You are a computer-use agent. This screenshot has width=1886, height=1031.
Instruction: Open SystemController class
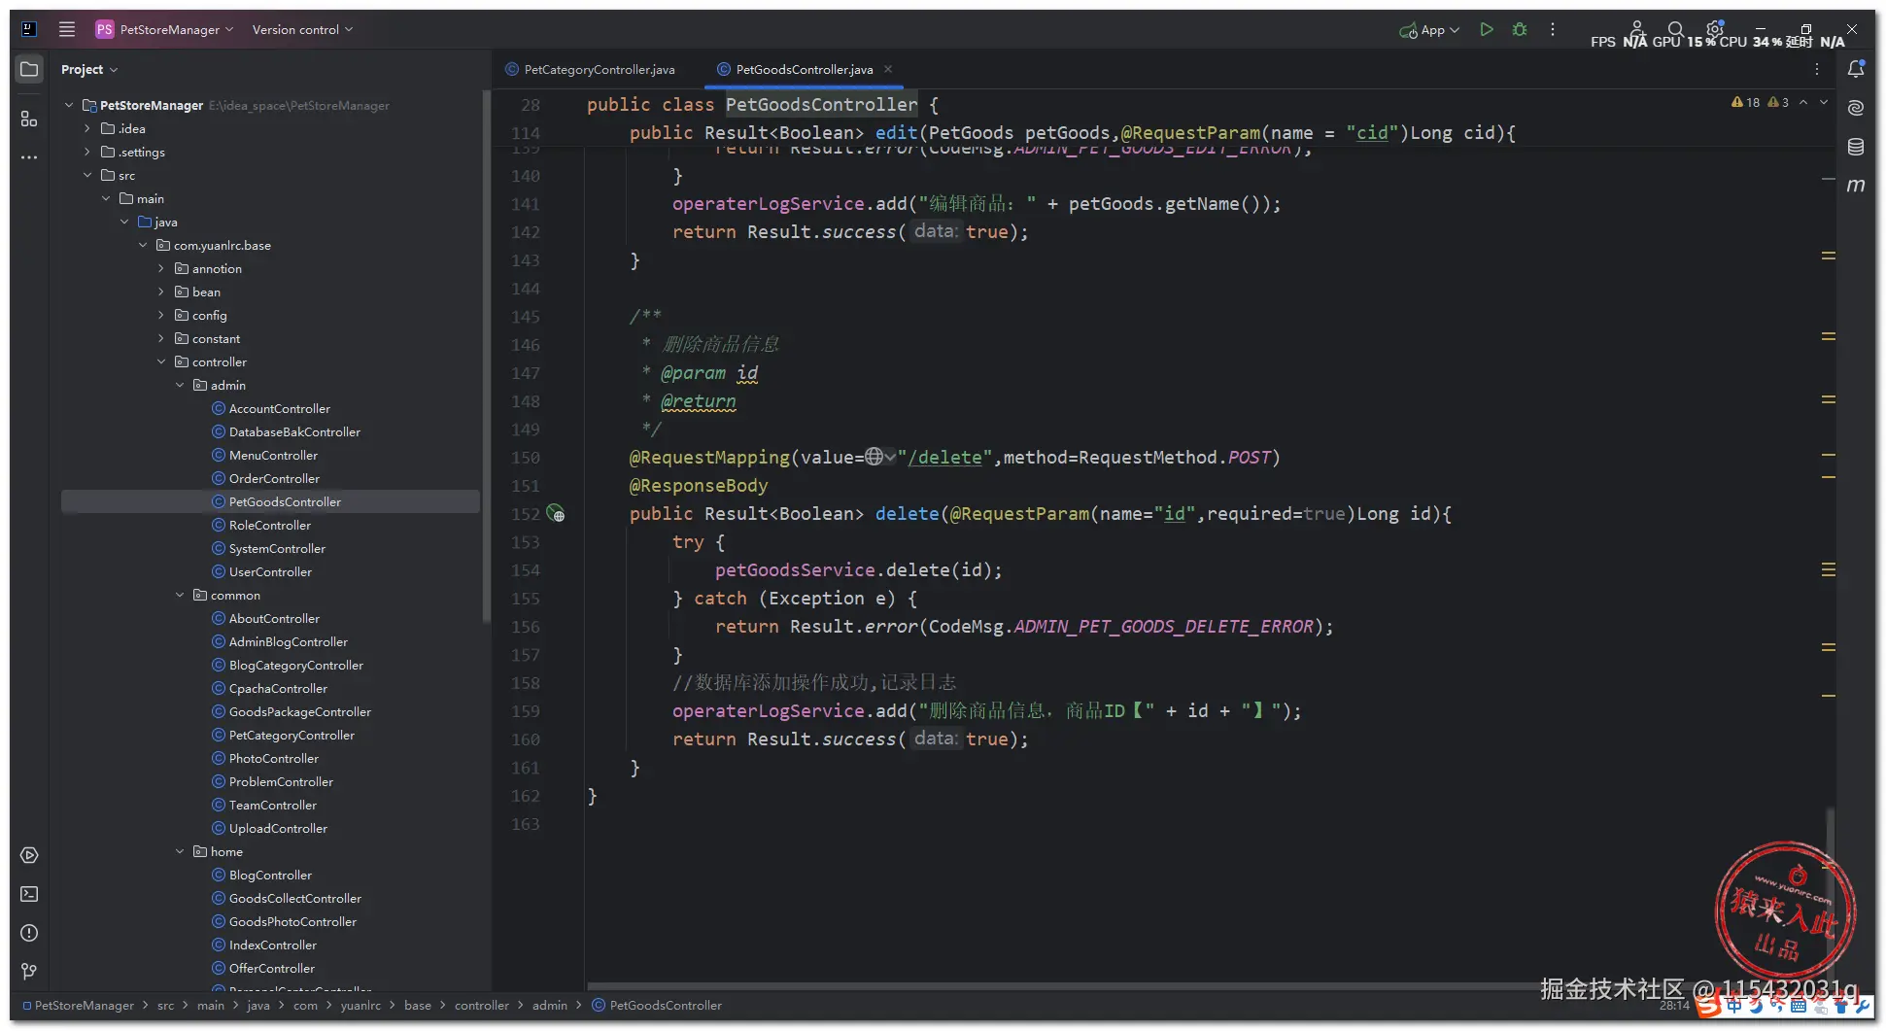pos(277,548)
